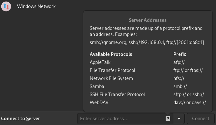
Task: Click the Samba protocol label
Action: 97,86
